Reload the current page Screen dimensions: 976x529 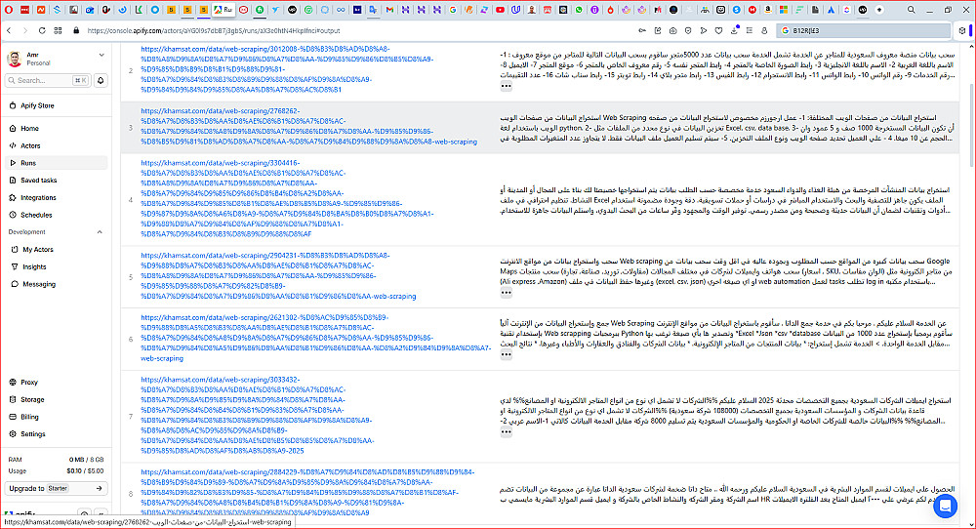click(x=42, y=30)
